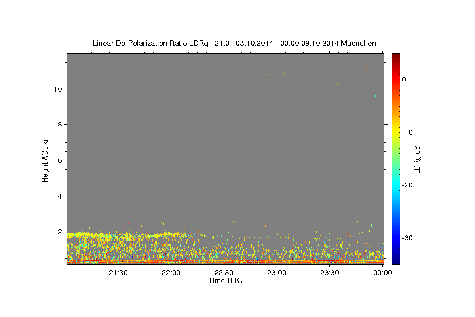Click the plot title 'Linear De-Polarization Ratio LDRg'
Image resolution: width=475 pixels, height=317 pixels.
pos(150,43)
